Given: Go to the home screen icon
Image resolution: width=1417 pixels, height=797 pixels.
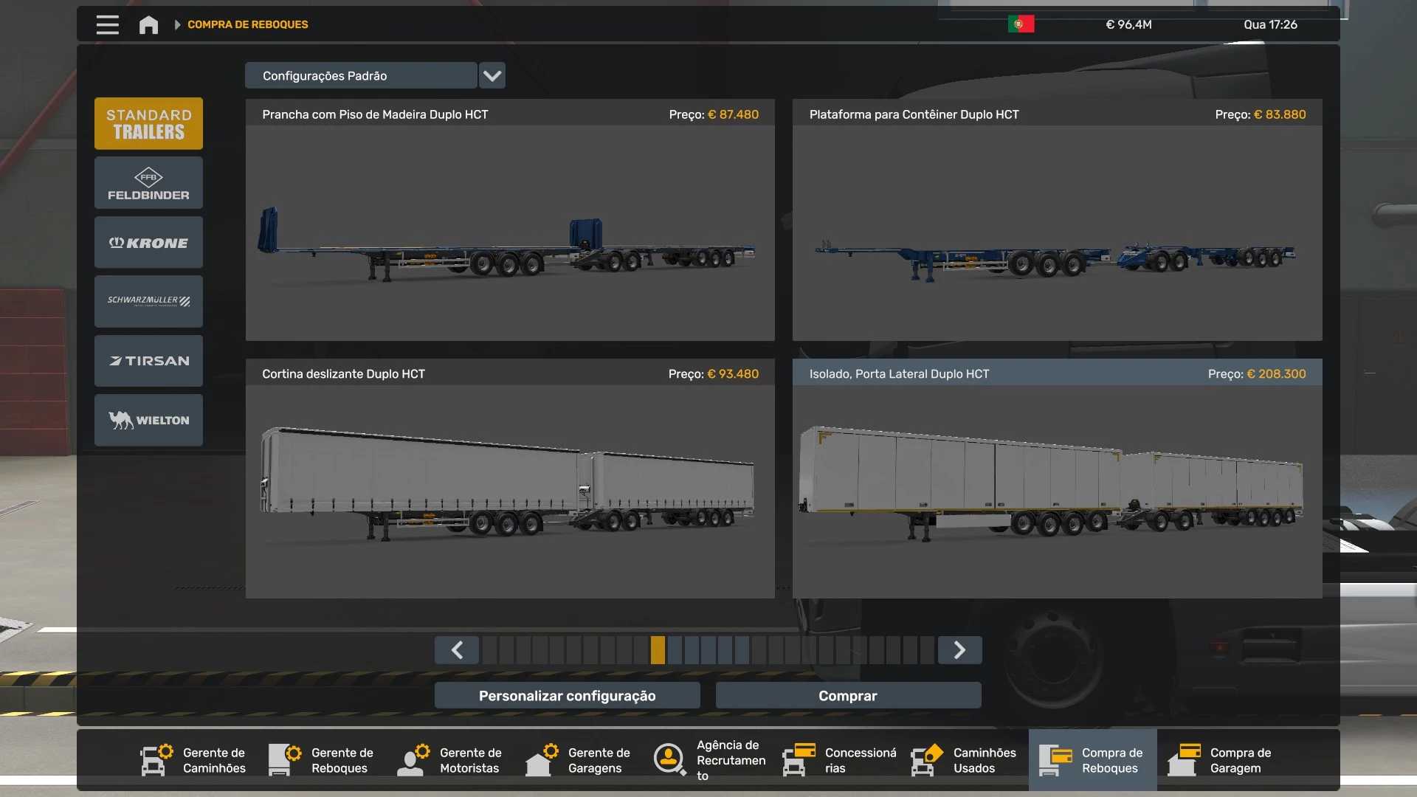Looking at the screenshot, I should coord(148,24).
